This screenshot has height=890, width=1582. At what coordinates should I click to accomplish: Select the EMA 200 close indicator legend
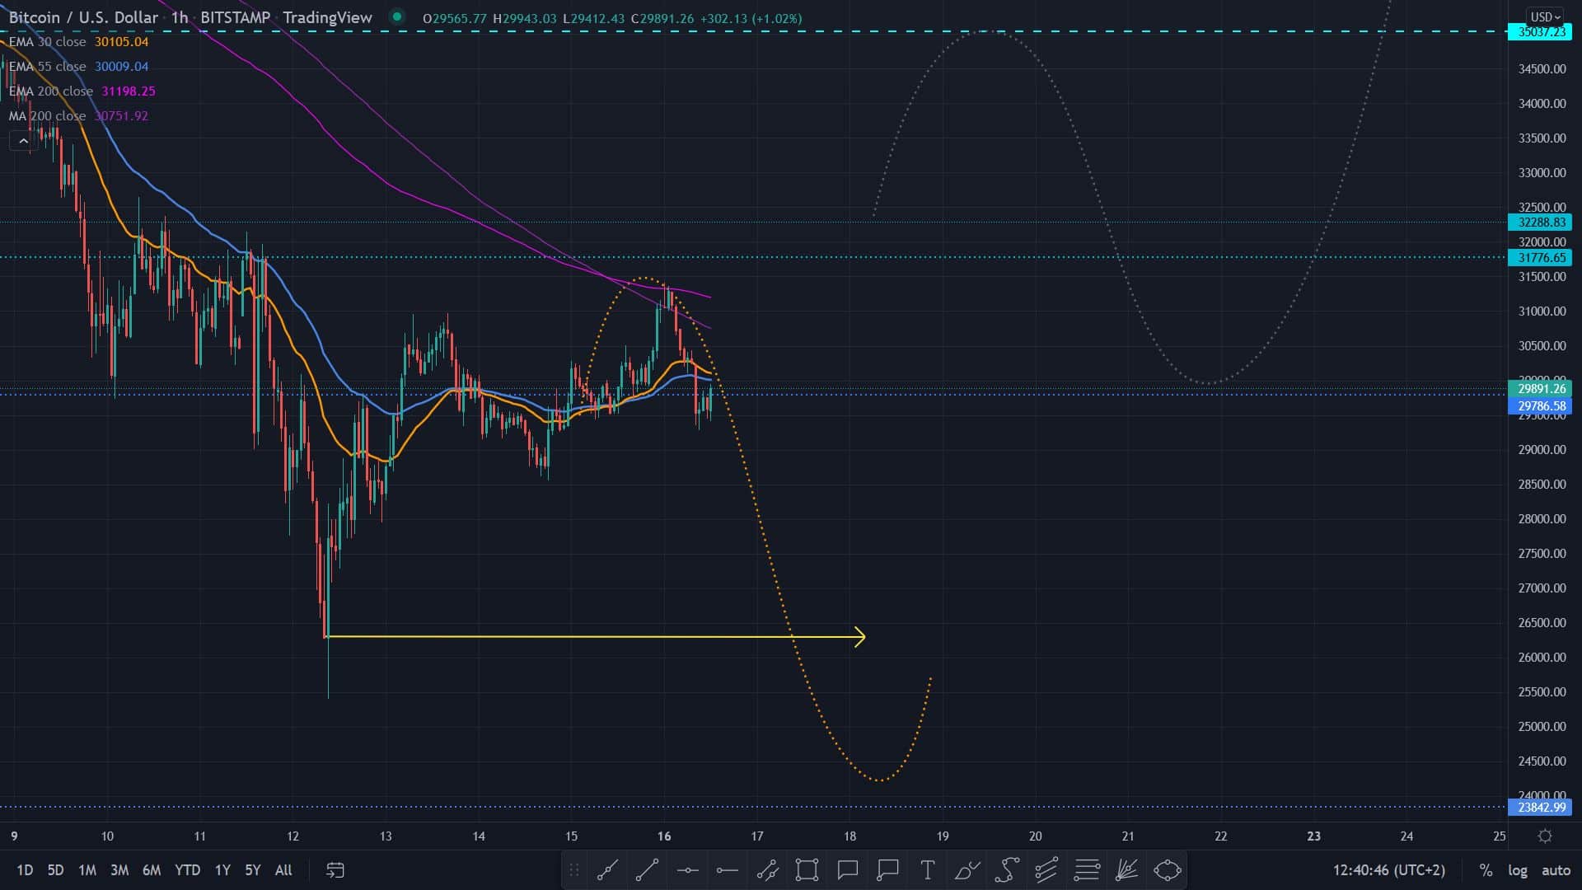pyautogui.click(x=82, y=91)
